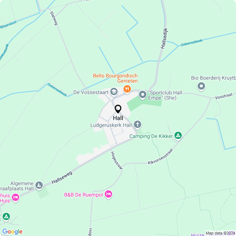
Task: Click the Map data ©2024 attribution
Action: coord(221,233)
